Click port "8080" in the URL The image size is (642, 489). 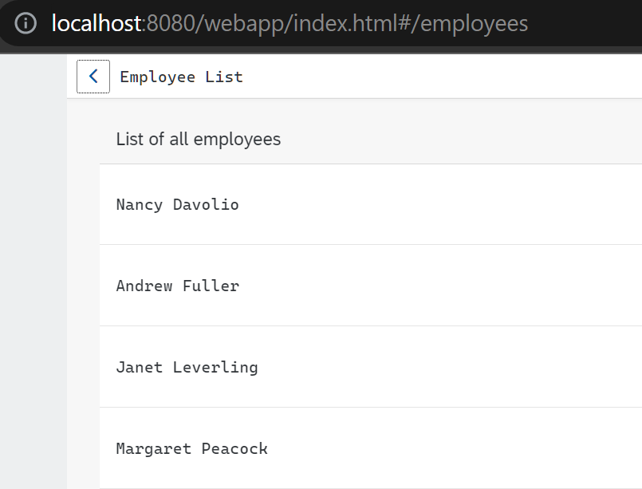point(166,24)
